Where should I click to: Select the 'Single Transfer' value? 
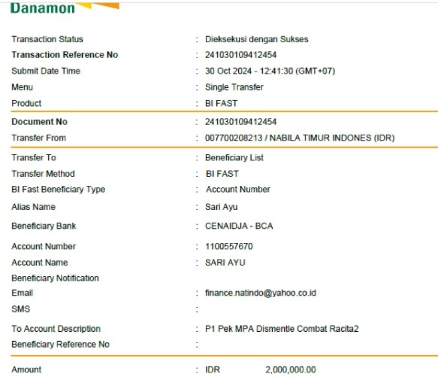[234, 87]
